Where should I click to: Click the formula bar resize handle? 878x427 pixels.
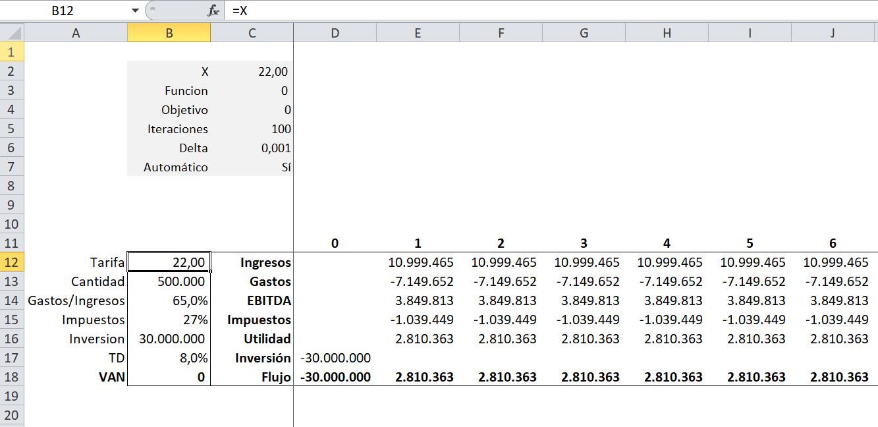[x=151, y=11]
